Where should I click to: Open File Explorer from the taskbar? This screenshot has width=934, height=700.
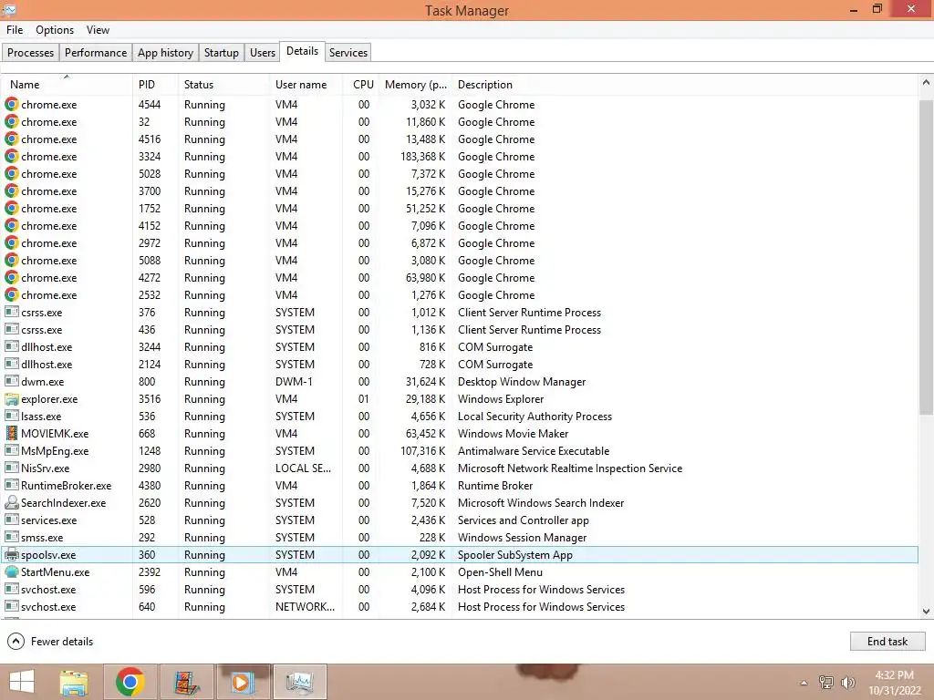74,682
